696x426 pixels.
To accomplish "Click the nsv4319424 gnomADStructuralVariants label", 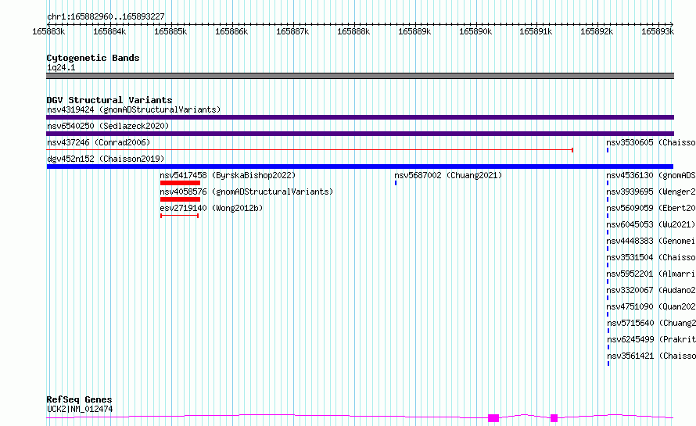I will (134, 109).
